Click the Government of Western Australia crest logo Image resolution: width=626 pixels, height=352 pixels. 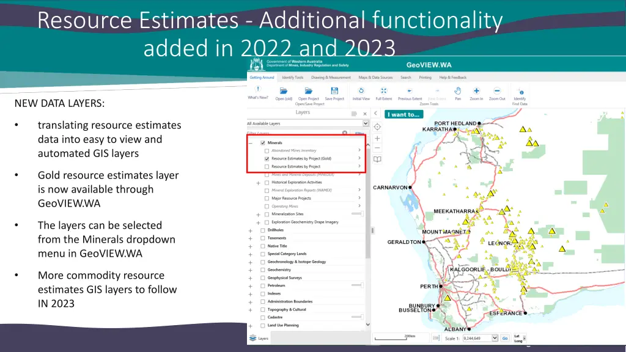pyautogui.click(x=256, y=64)
